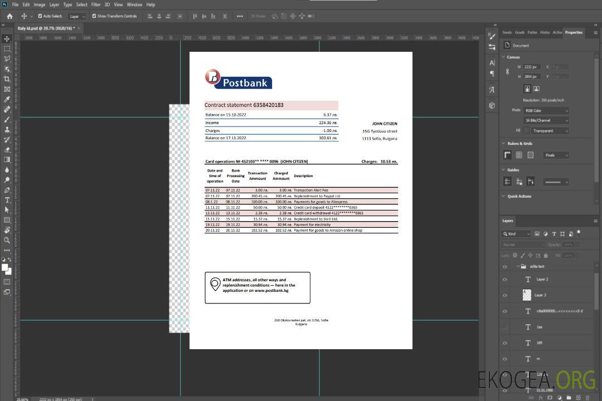Open the 3D panel cube icon
Screen dimensions: 602x401
(492, 105)
